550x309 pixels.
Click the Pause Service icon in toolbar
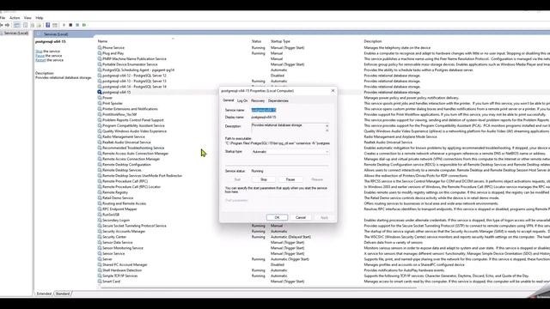point(77,25)
